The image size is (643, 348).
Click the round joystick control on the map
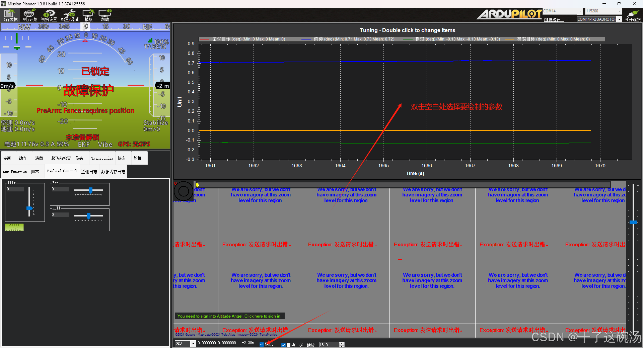tap(184, 191)
